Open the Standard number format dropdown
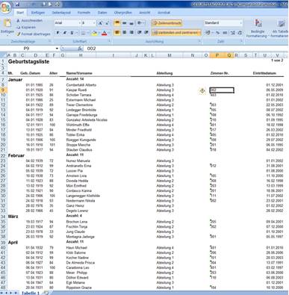 tap(241, 23)
